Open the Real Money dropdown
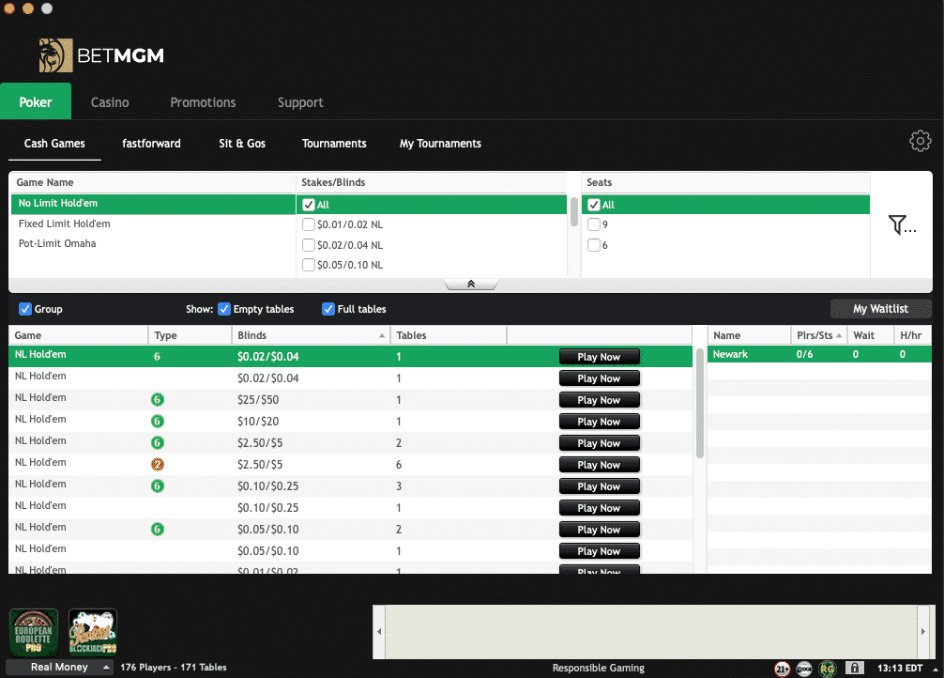944x678 pixels. 60,667
